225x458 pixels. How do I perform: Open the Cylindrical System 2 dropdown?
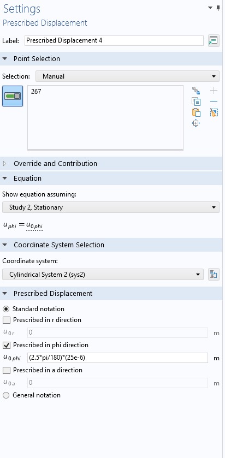tap(103, 275)
